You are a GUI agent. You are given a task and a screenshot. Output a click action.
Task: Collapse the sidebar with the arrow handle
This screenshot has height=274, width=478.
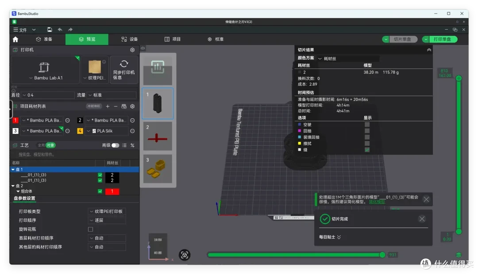[x=143, y=48]
